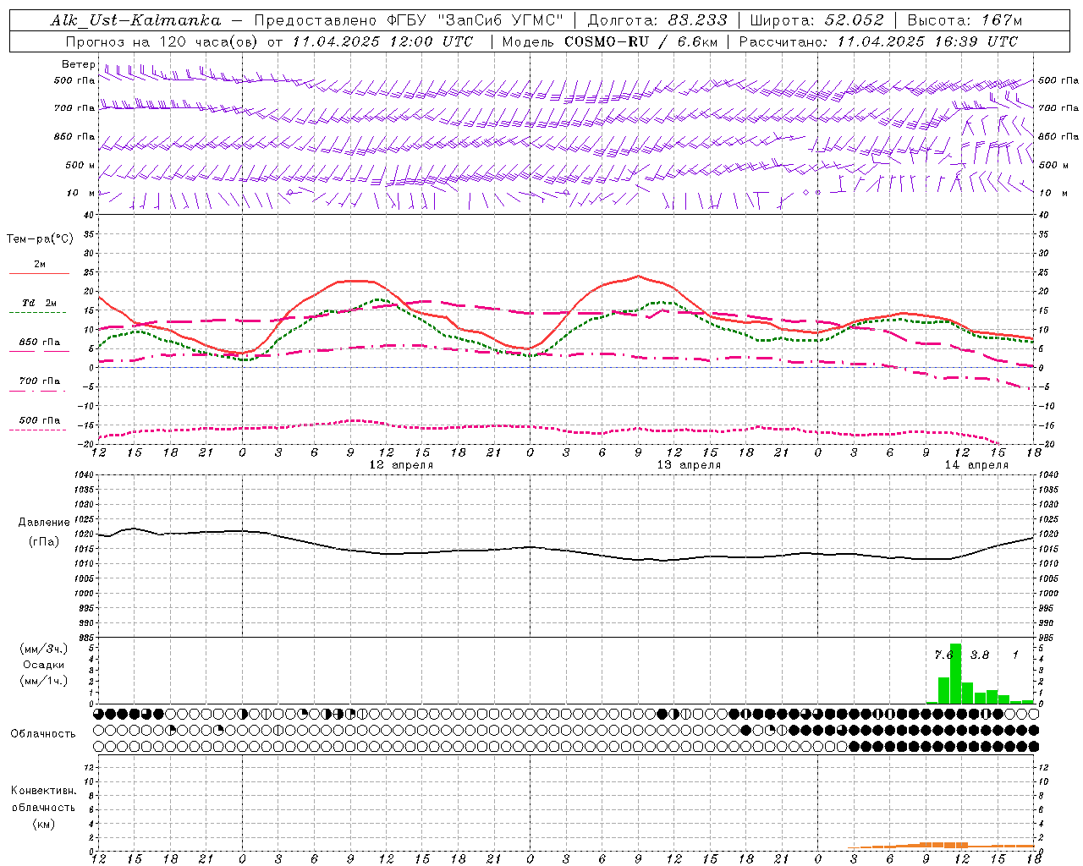
Task: Click the tallest green precipitation bar
Action: (956, 674)
